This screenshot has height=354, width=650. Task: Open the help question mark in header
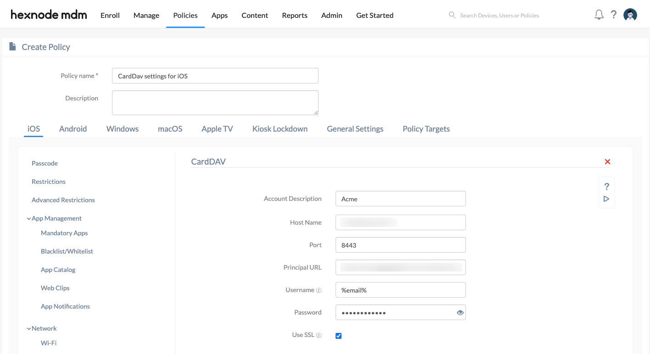[614, 15]
